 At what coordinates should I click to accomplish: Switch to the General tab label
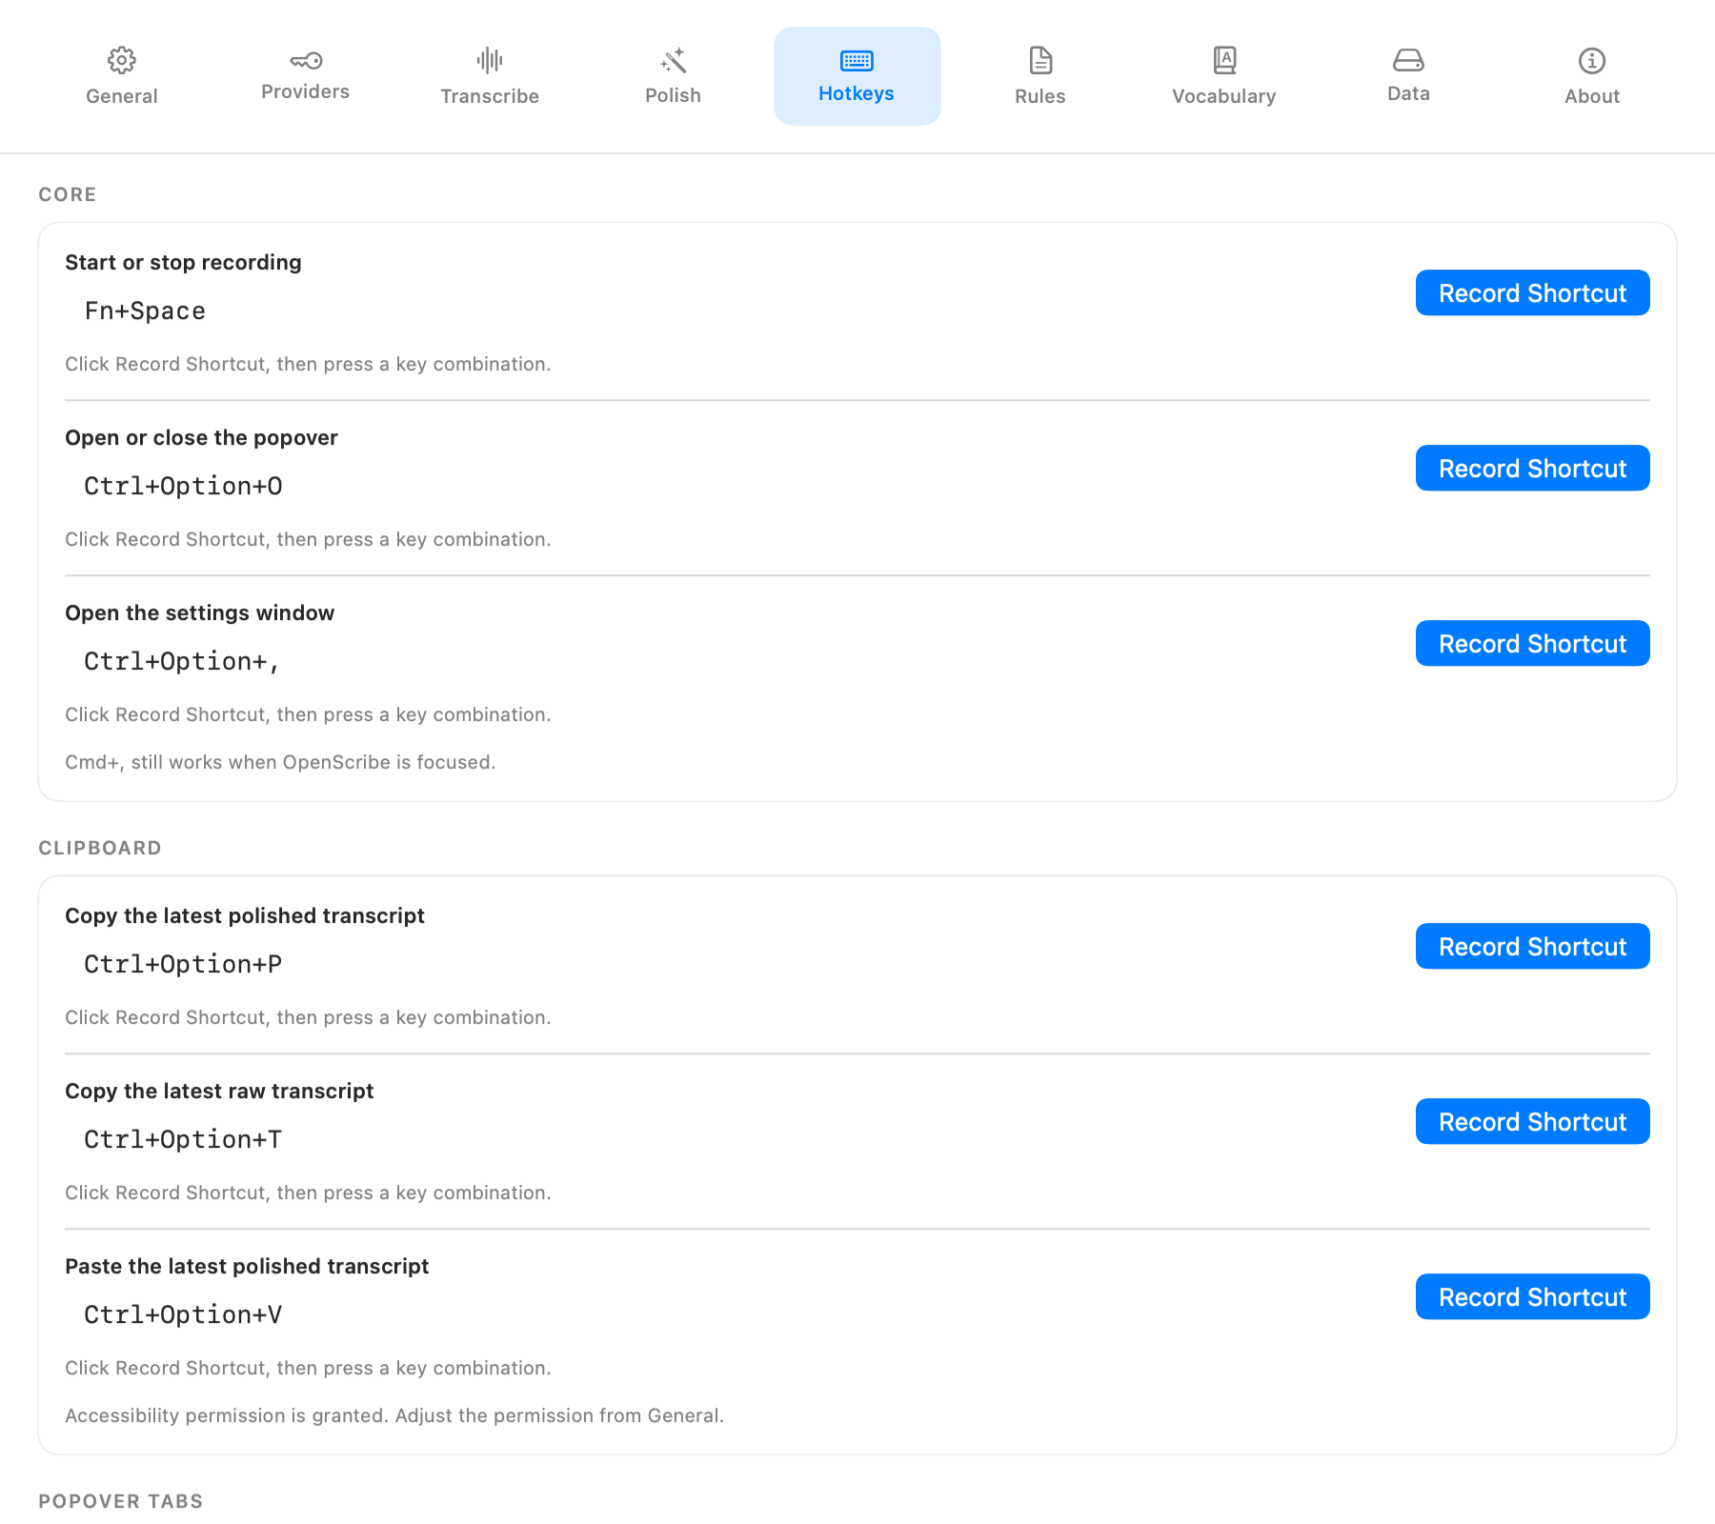(x=122, y=96)
